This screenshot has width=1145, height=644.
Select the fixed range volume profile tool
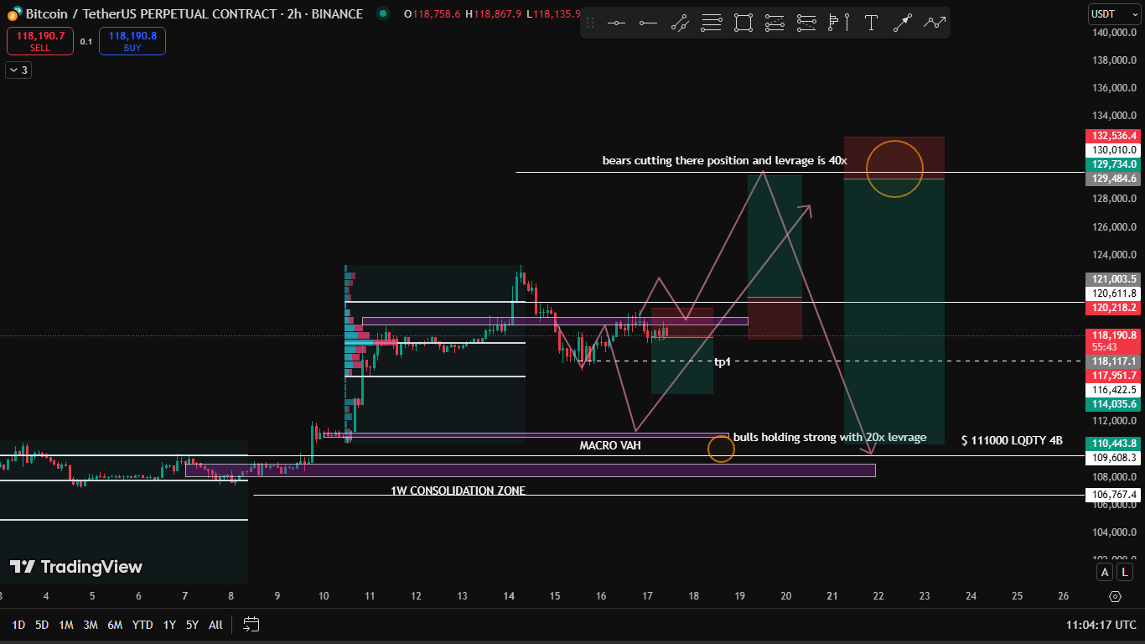[x=839, y=23]
